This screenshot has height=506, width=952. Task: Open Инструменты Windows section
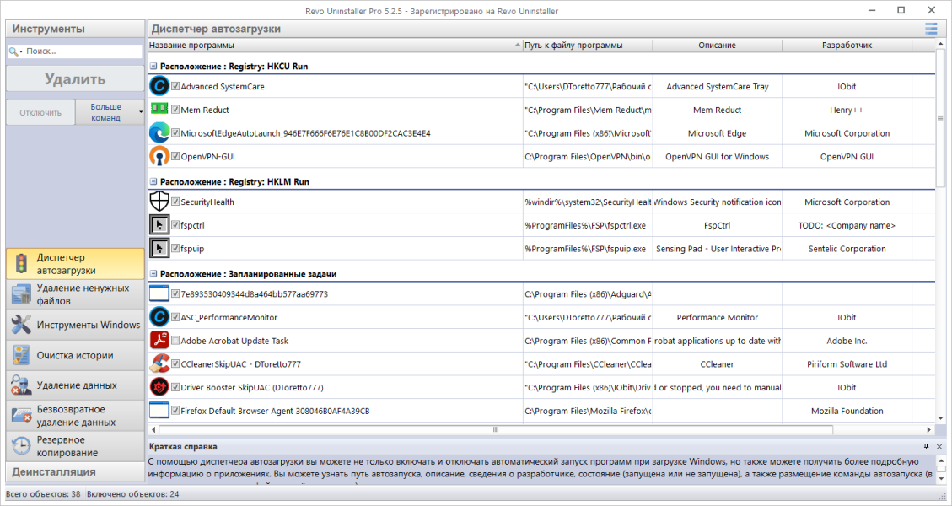(75, 325)
